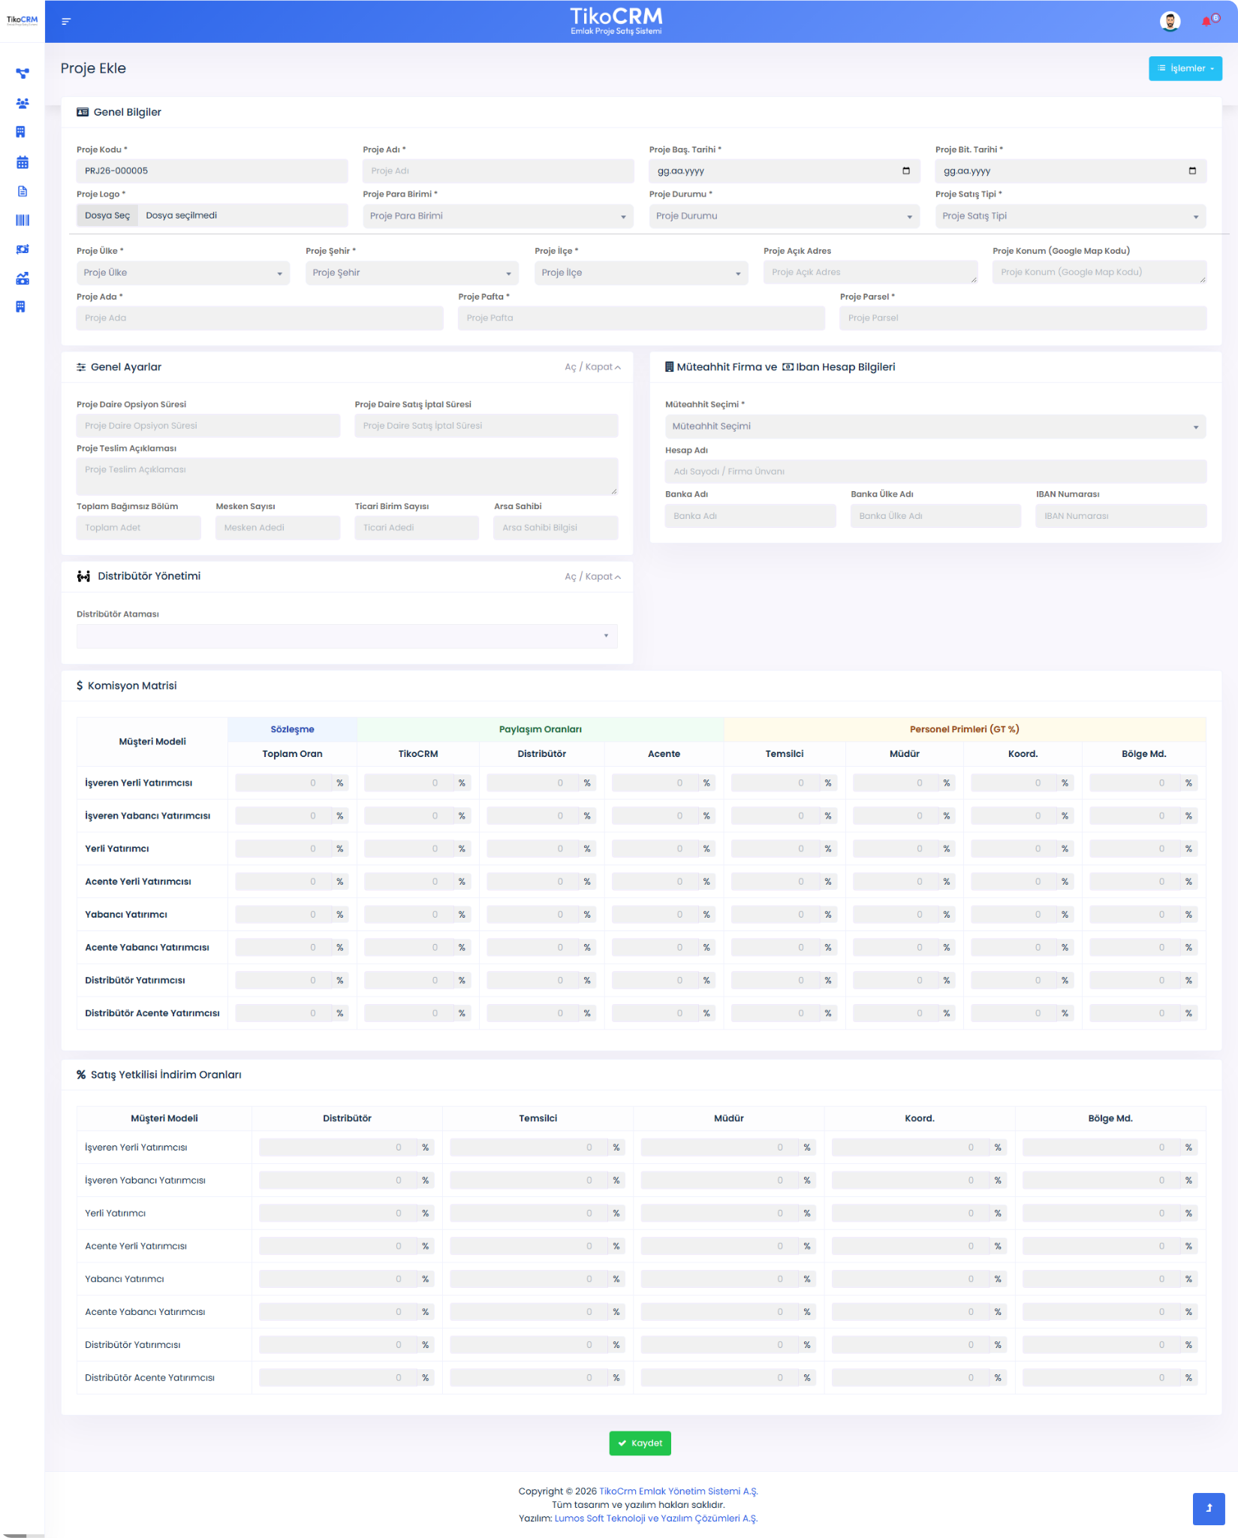Image resolution: width=1238 pixels, height=1538 pixels.
Task: Open the İşlemler menu
Action: 1185,68
